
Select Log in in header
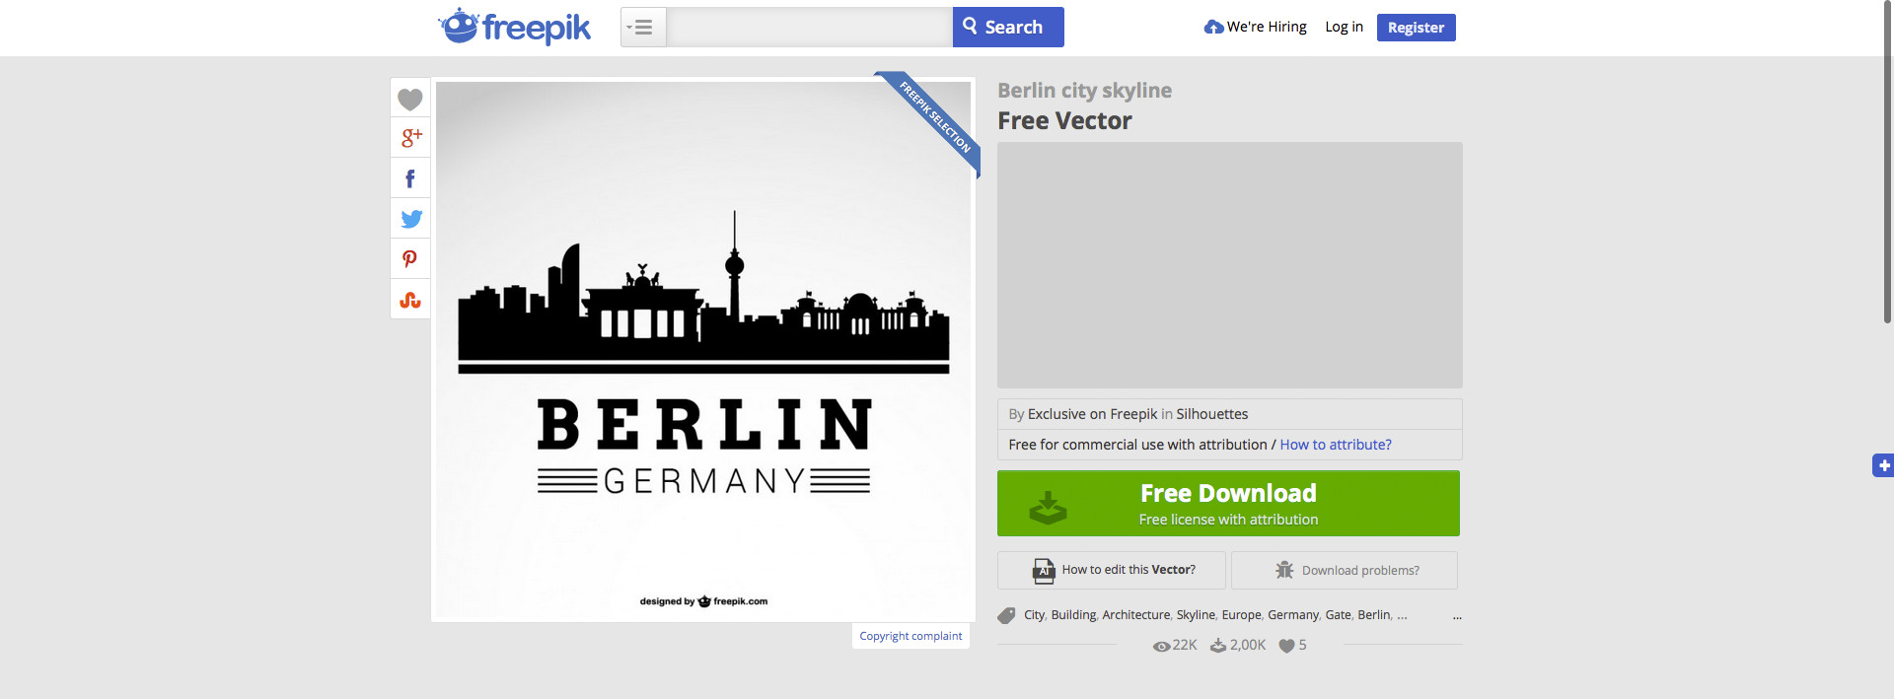[x=1344, y=27]
